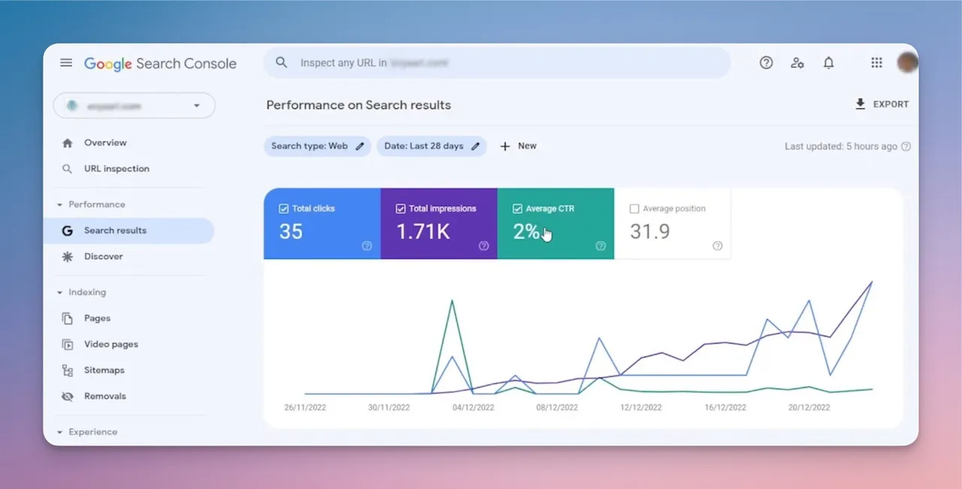
Task: Click the info icon beside Last updated
Action: tap(906, 147)
